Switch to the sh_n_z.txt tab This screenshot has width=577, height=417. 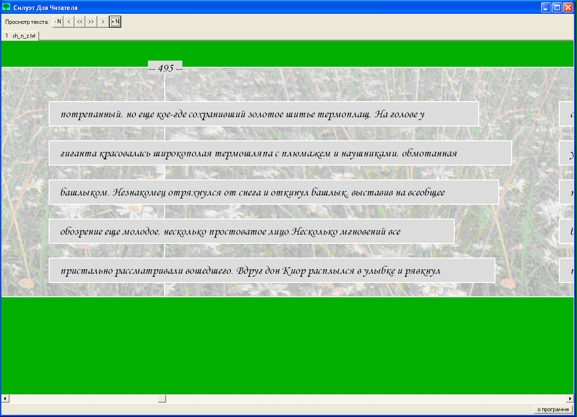21,36
